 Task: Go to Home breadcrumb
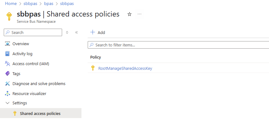[11, 4]
